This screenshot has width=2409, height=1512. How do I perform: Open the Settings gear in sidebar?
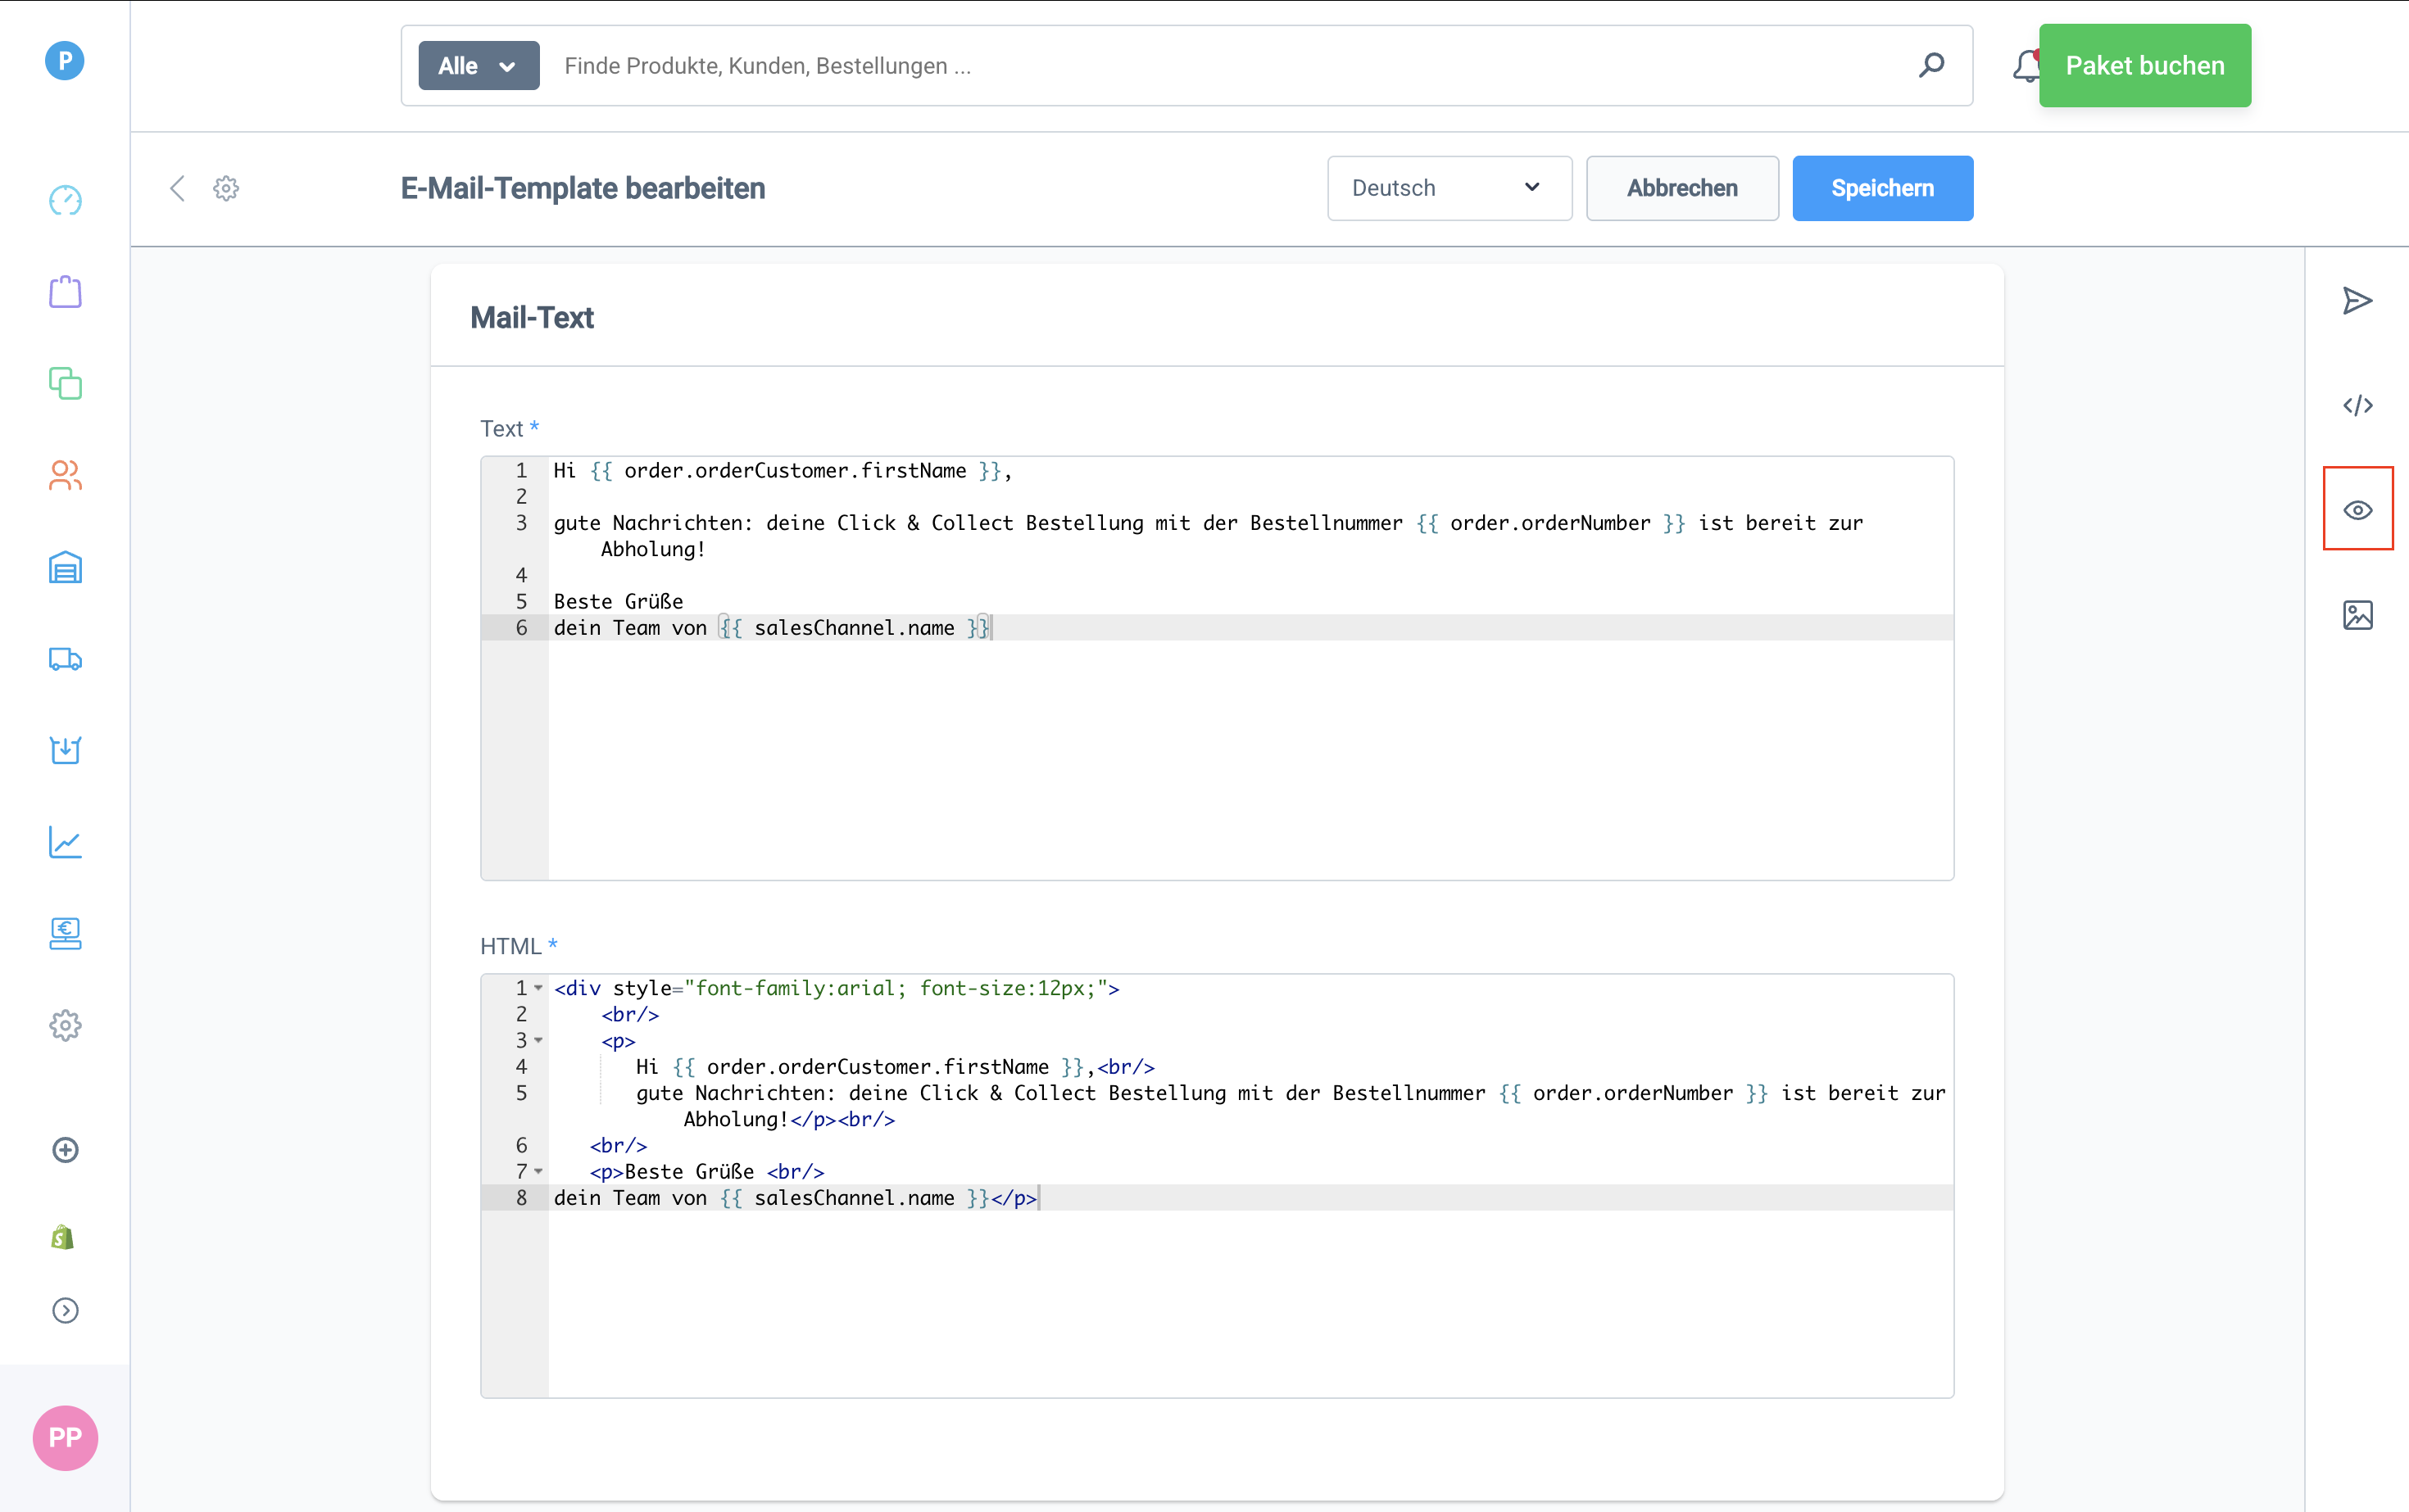pos(65,1025)
